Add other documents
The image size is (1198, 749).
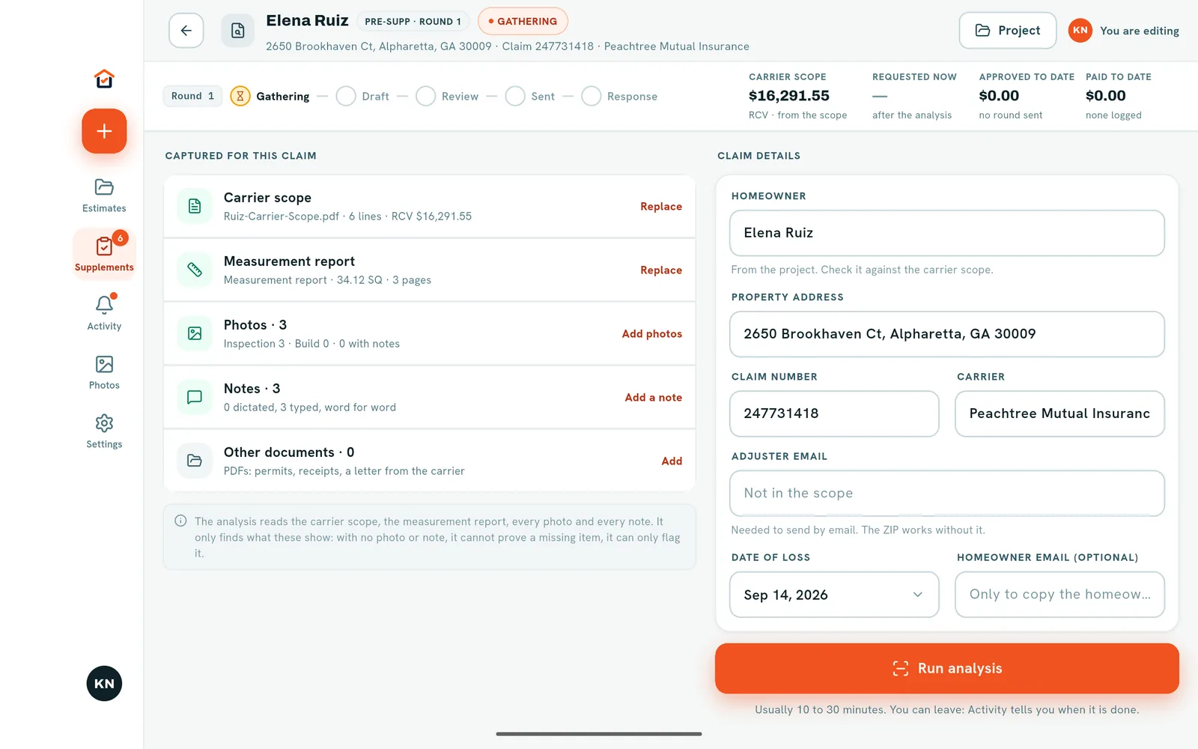coord(672,461)
